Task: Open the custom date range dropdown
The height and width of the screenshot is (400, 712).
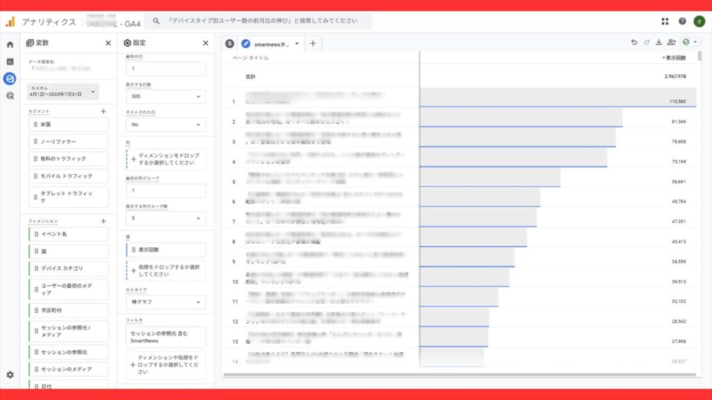Action: point(63,91)
